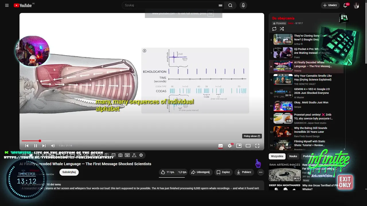Enter full screen mode
Image resolution: width=367 pixels, height=206 pixels.
pos(257,146)
